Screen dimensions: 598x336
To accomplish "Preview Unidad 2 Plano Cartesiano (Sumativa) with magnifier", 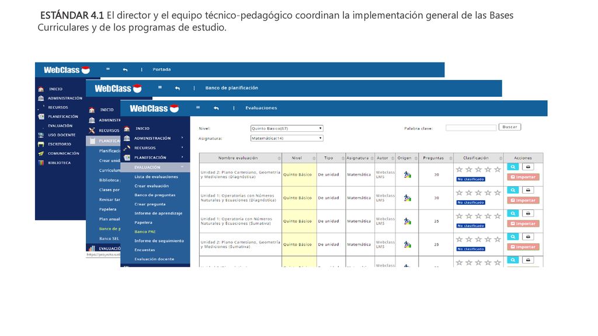I will pyautogui.click(x=513, y=237).
